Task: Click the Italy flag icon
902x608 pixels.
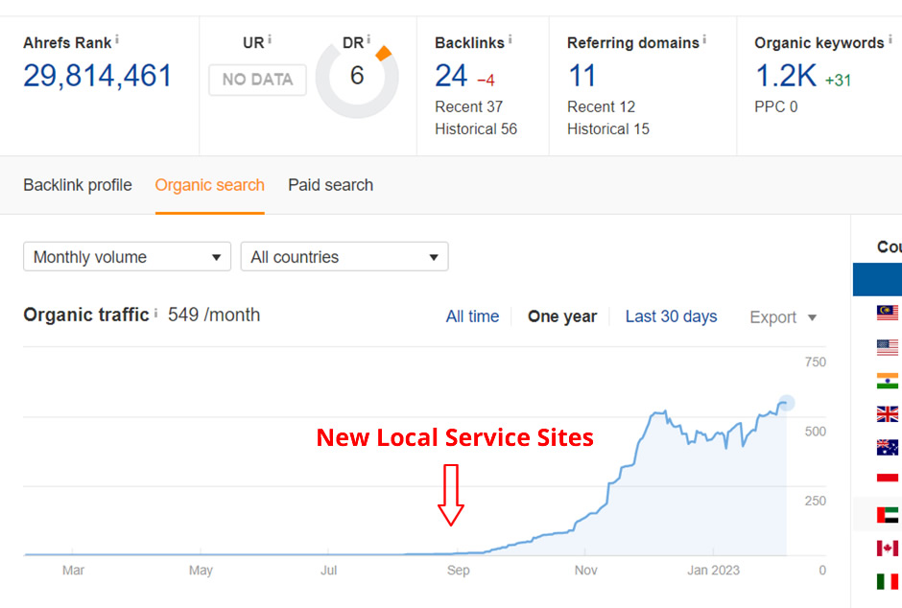Action: click(x=887, y=581)
